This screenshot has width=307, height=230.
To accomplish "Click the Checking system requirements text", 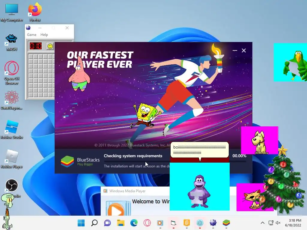I will [x=133, y=156].
